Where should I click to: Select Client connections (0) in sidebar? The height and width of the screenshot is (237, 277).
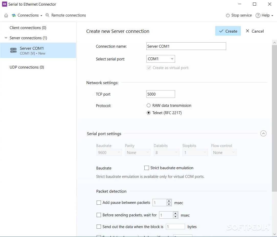(x=28, y=28)
